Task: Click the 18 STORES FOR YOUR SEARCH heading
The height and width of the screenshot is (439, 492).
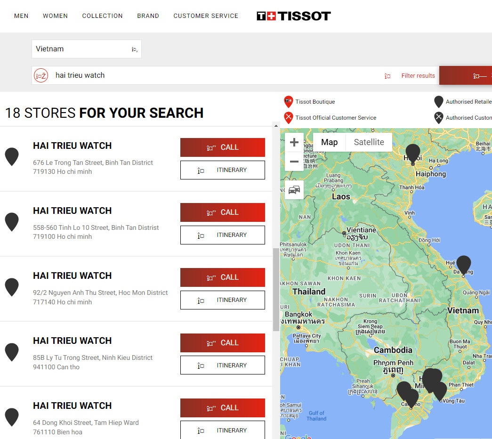Action: (105, 113)
